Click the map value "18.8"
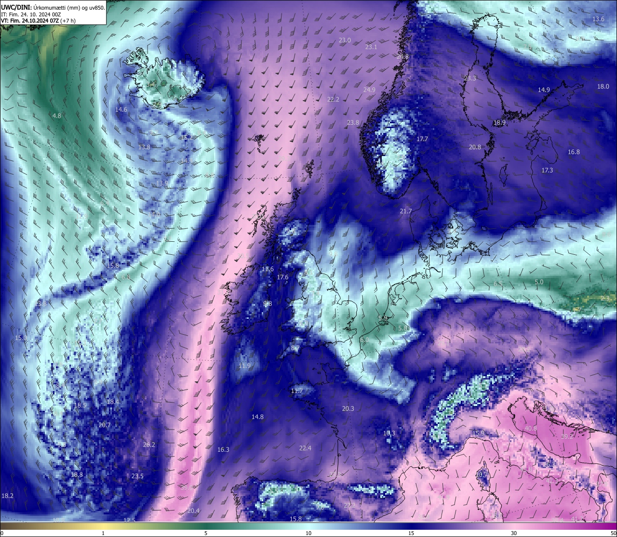 77,475
